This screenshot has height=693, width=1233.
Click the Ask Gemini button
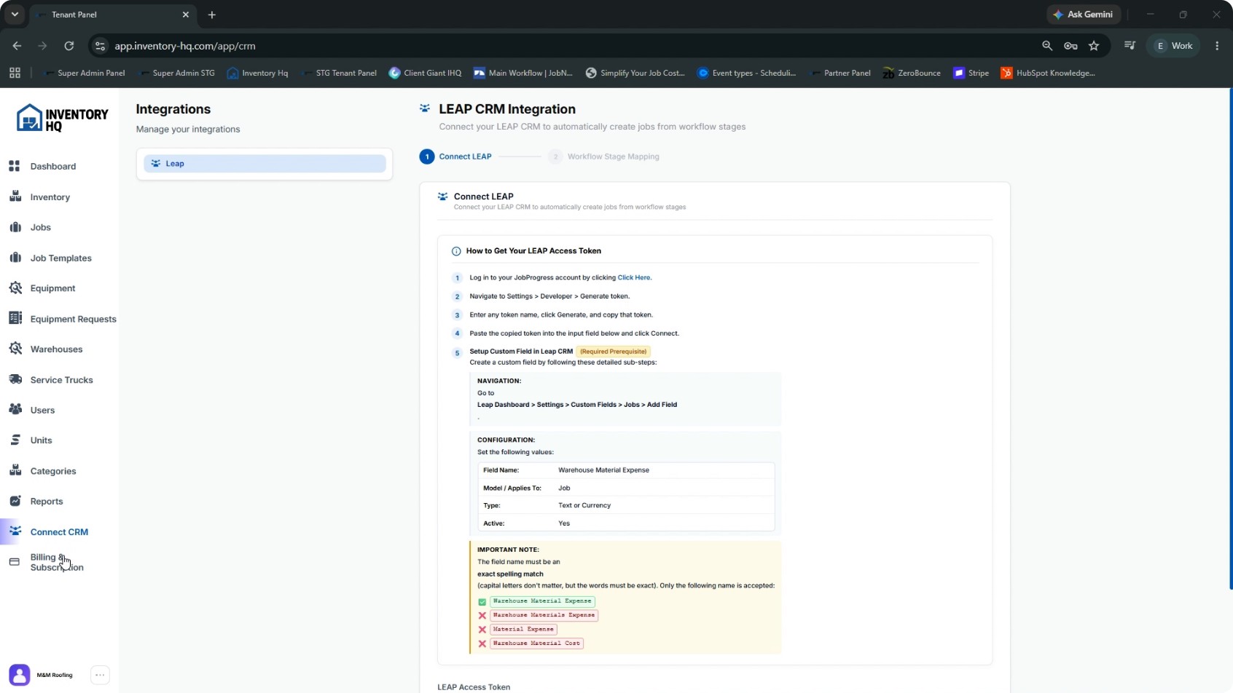point(1084,15)
